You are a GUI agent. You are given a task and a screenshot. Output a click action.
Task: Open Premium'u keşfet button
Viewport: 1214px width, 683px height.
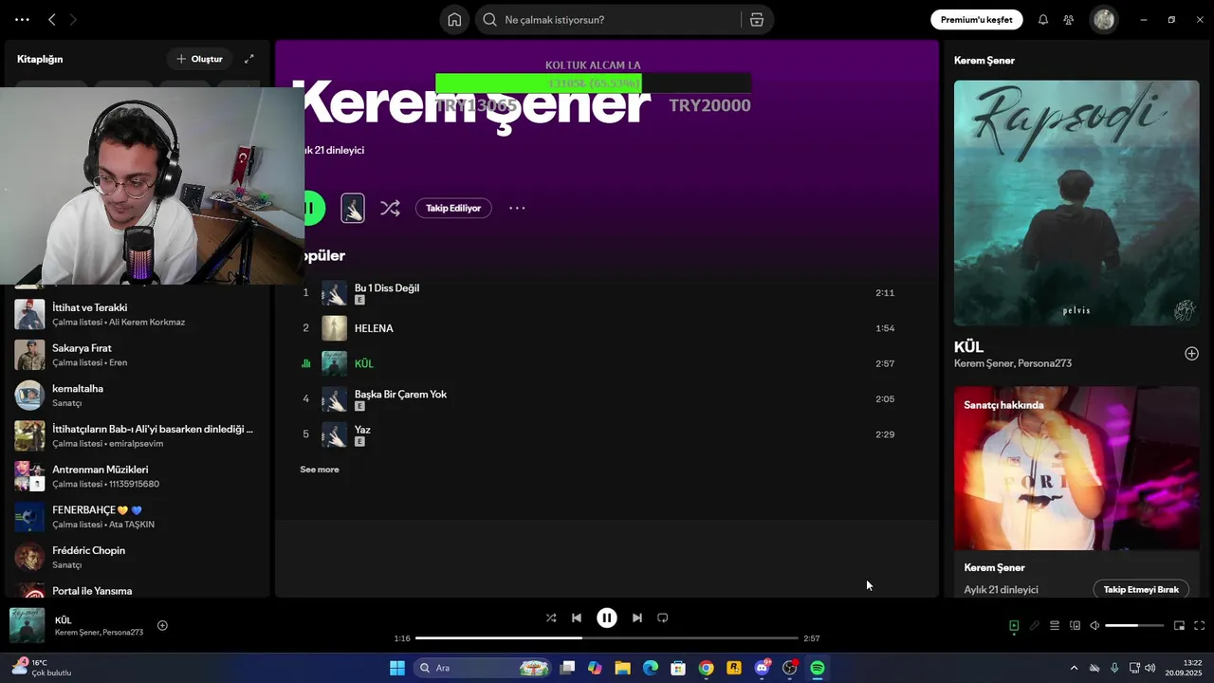pos(976,20)
